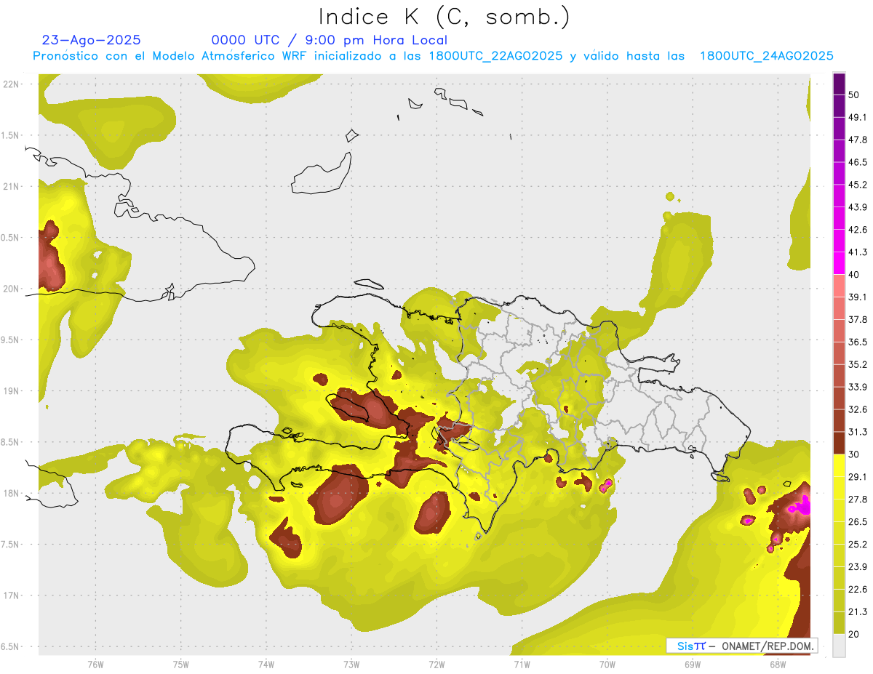Click the "Indice K (C, somb.)" chart title
The width and height of the screenshot is (873, 674).
click(x=444, y=17)
